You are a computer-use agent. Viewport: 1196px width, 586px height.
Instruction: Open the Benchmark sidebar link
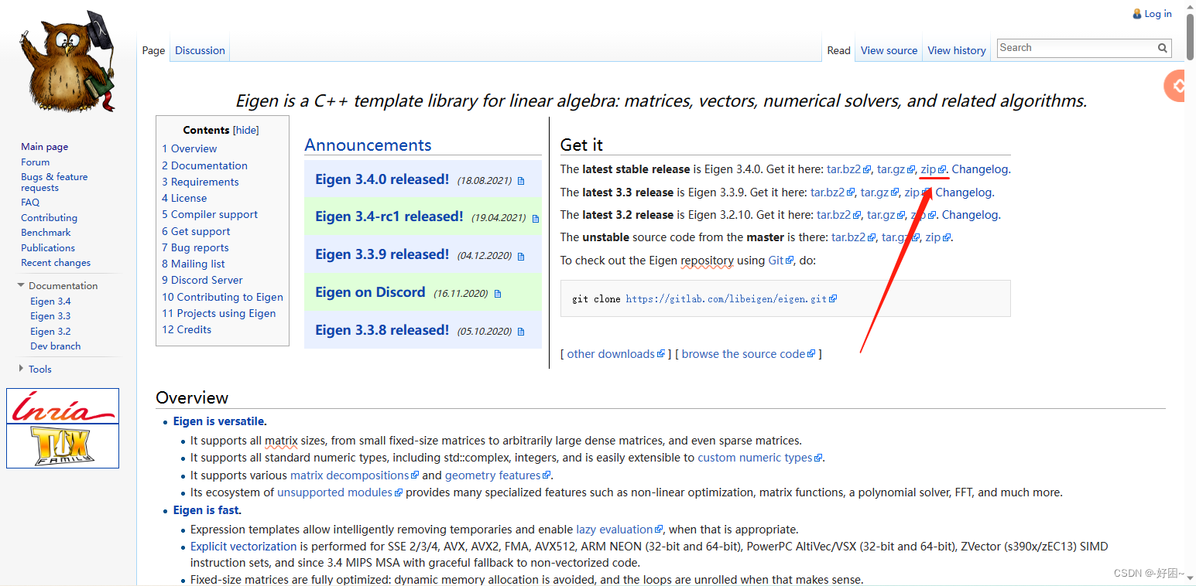(x=46, y=233)
